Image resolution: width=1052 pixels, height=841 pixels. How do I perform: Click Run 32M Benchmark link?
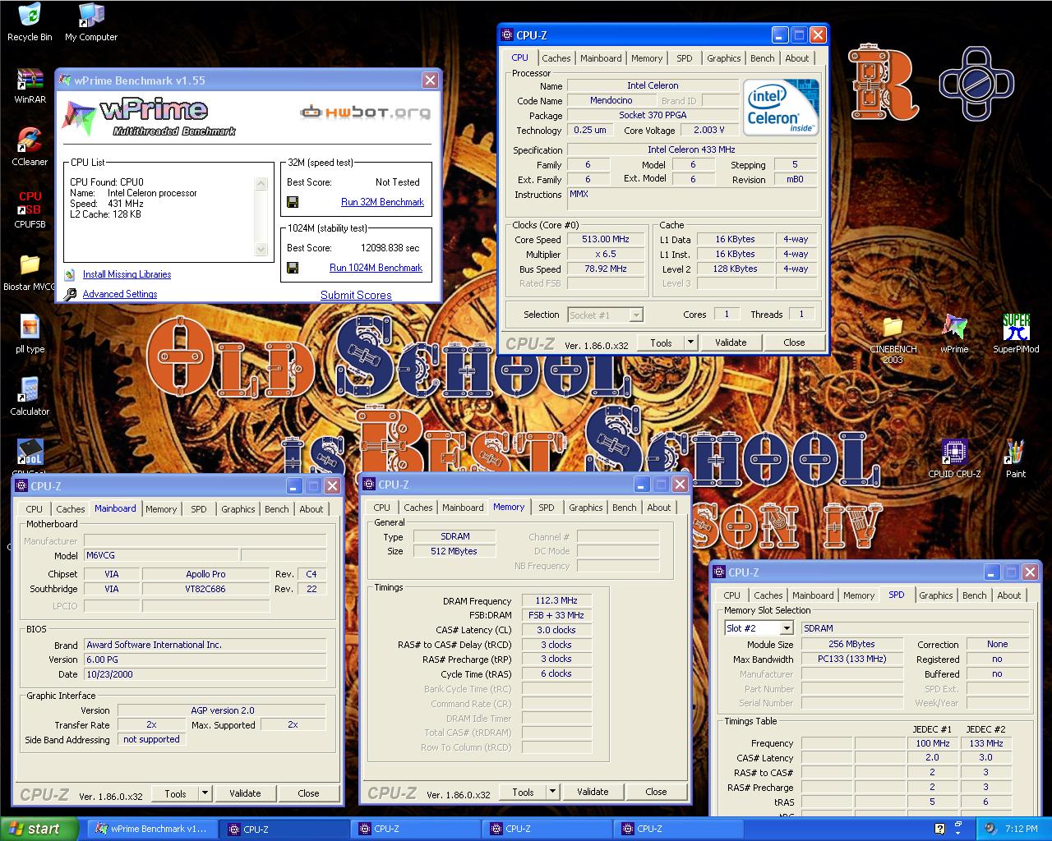382,202
